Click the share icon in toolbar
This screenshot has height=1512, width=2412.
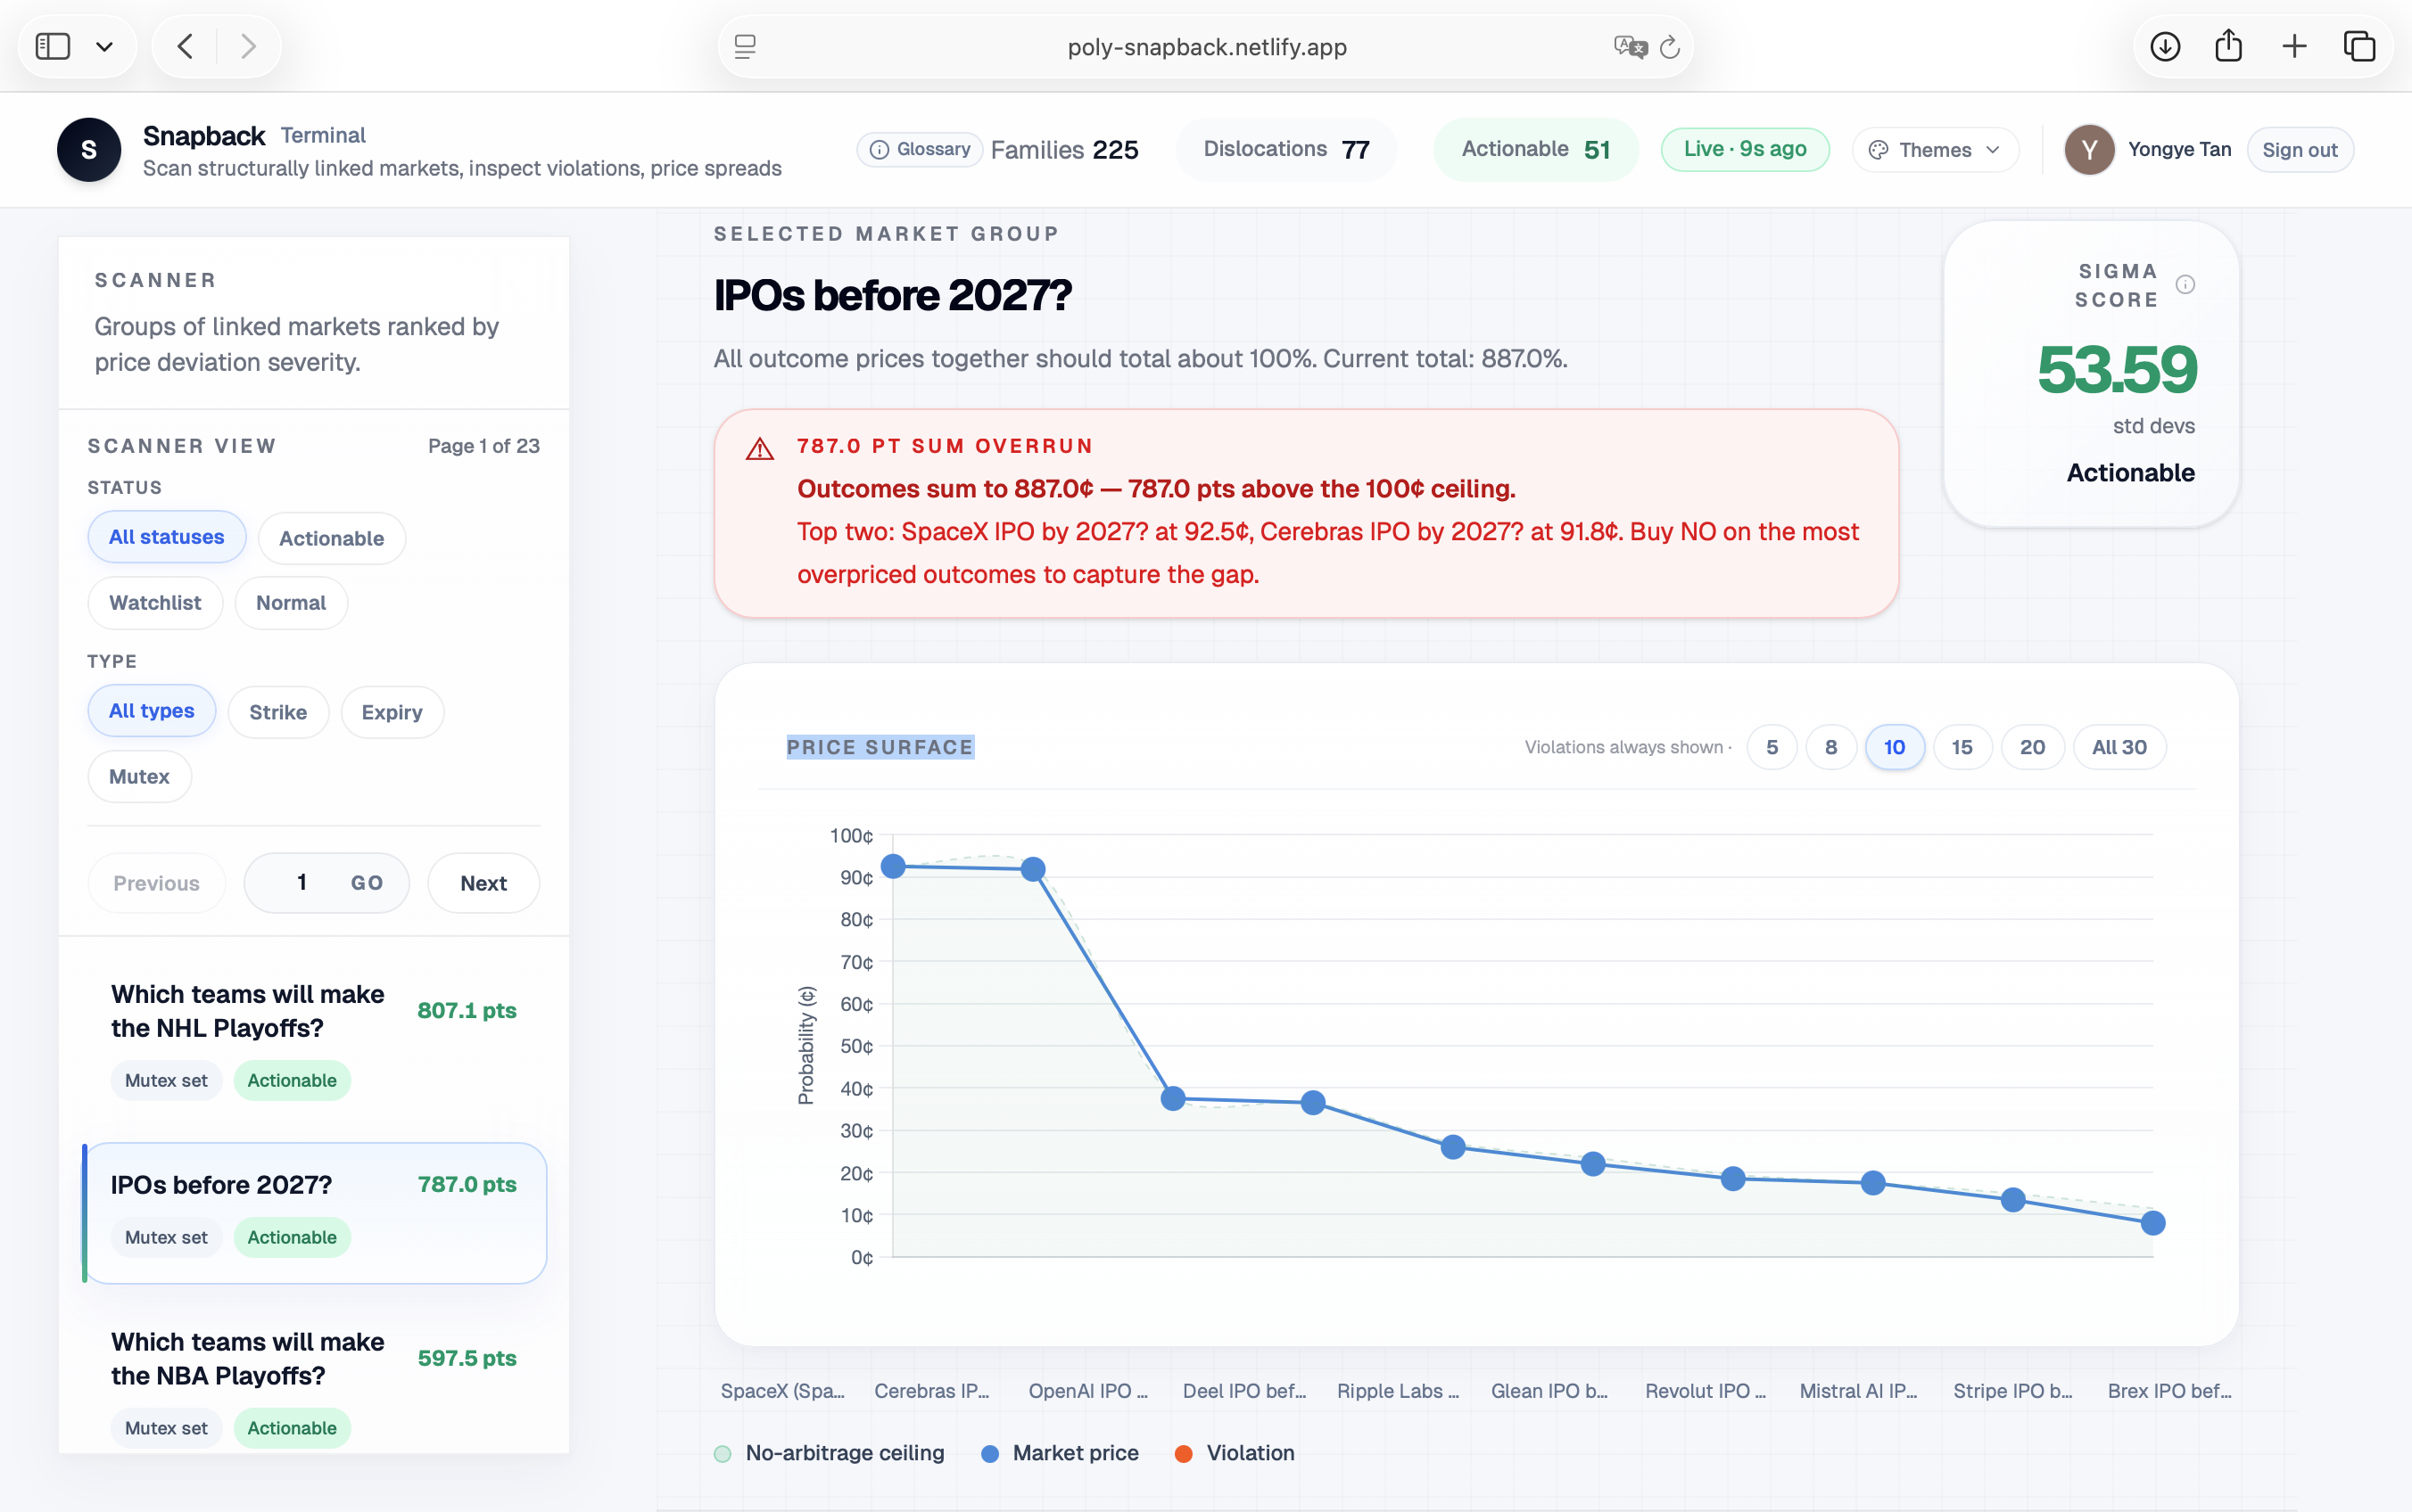[2229, 46]
